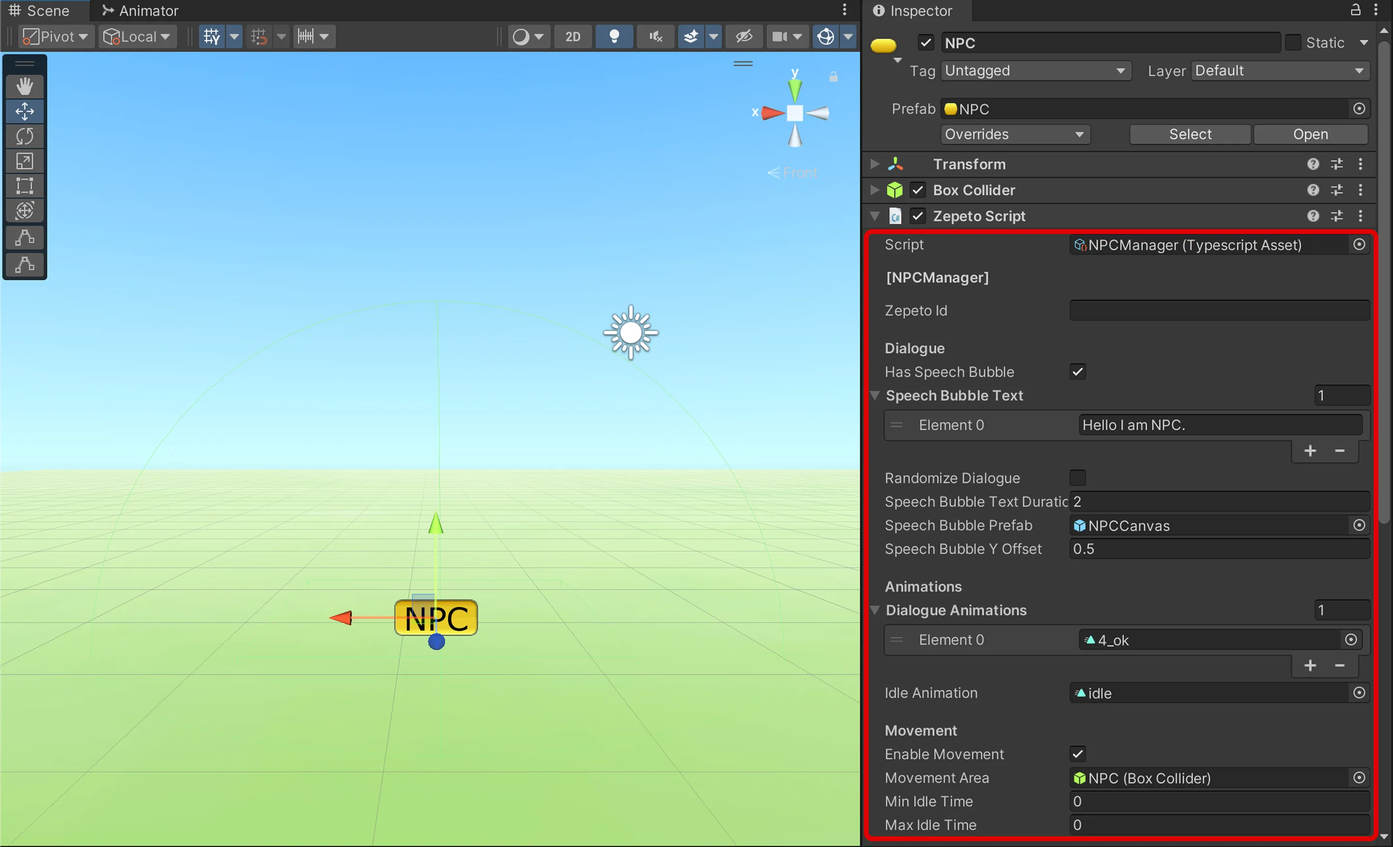
Task: Click the Min Idle Time field
Action: [1219, 802]
